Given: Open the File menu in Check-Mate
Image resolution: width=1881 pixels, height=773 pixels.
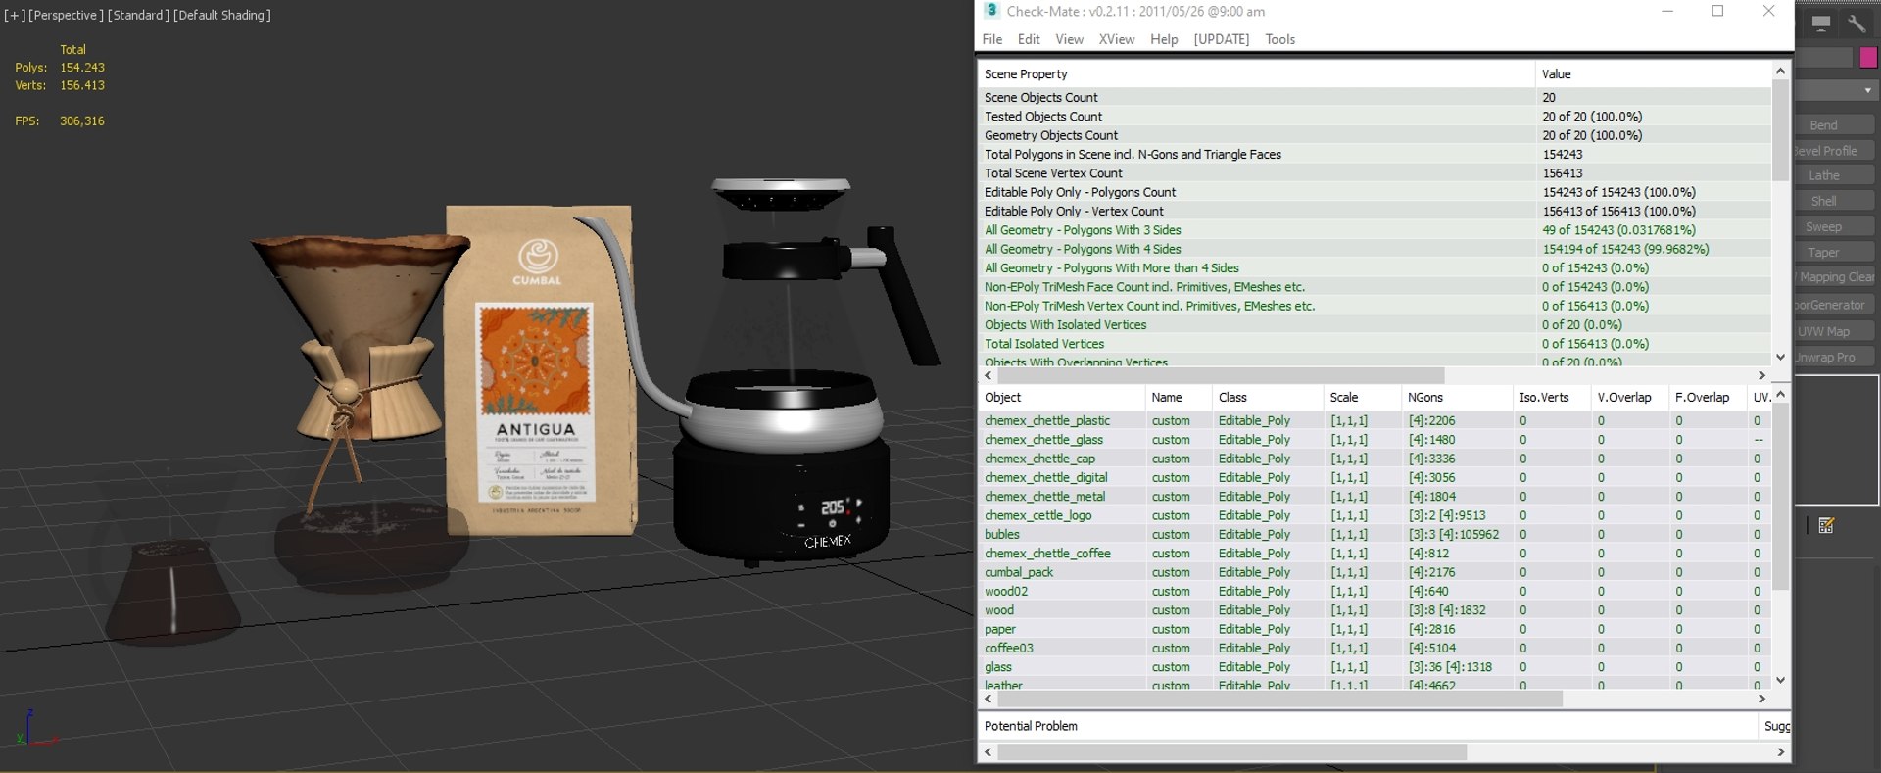Looking at the screenshot, I should click(x=992, y=39).
